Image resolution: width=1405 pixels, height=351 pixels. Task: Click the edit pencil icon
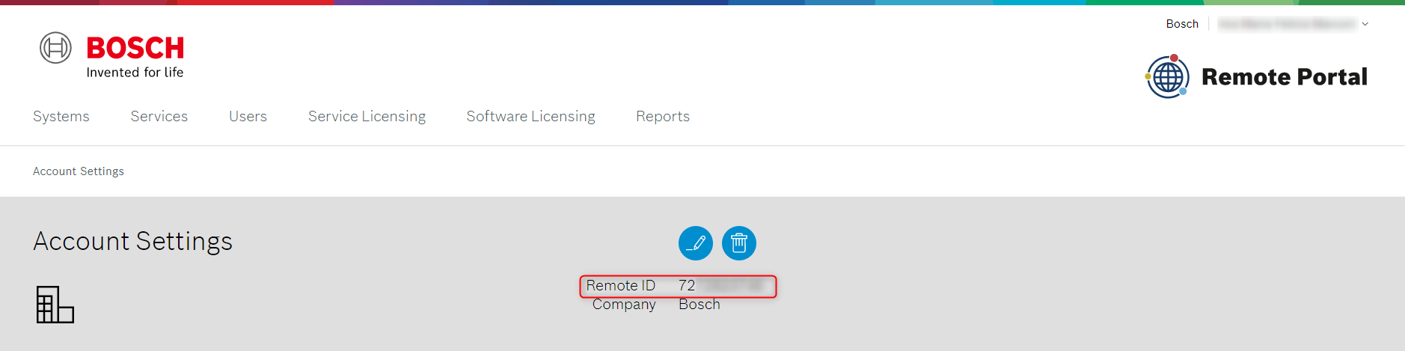click(696, 243)
